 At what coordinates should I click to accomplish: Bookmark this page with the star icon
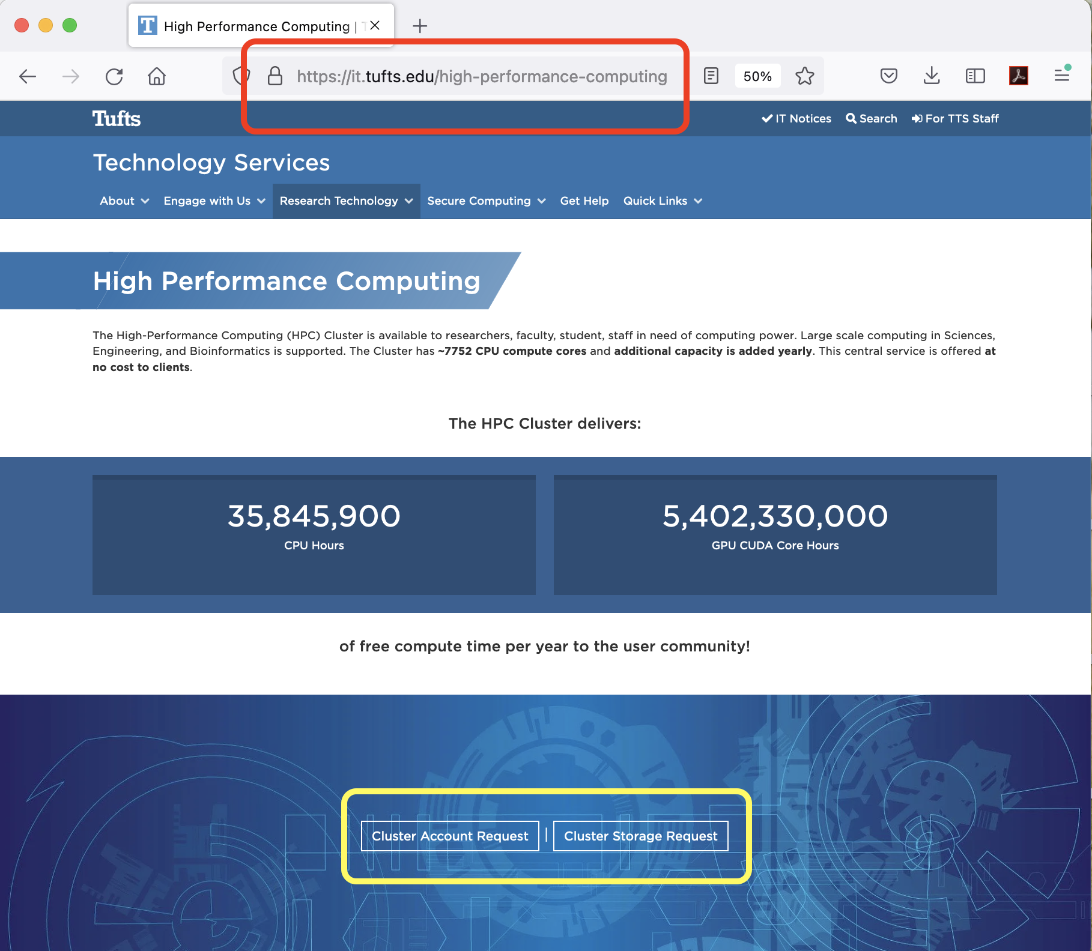pos(804,76)
